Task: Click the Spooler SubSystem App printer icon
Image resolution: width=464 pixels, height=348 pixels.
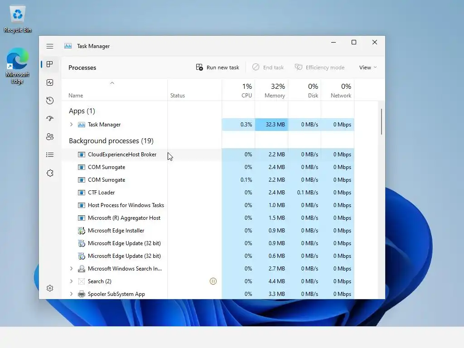Action: (82, 294)
